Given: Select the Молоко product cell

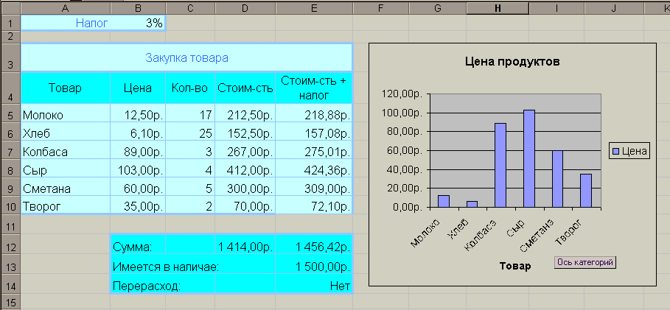Looking at the screenshot, I should (66, 115).
